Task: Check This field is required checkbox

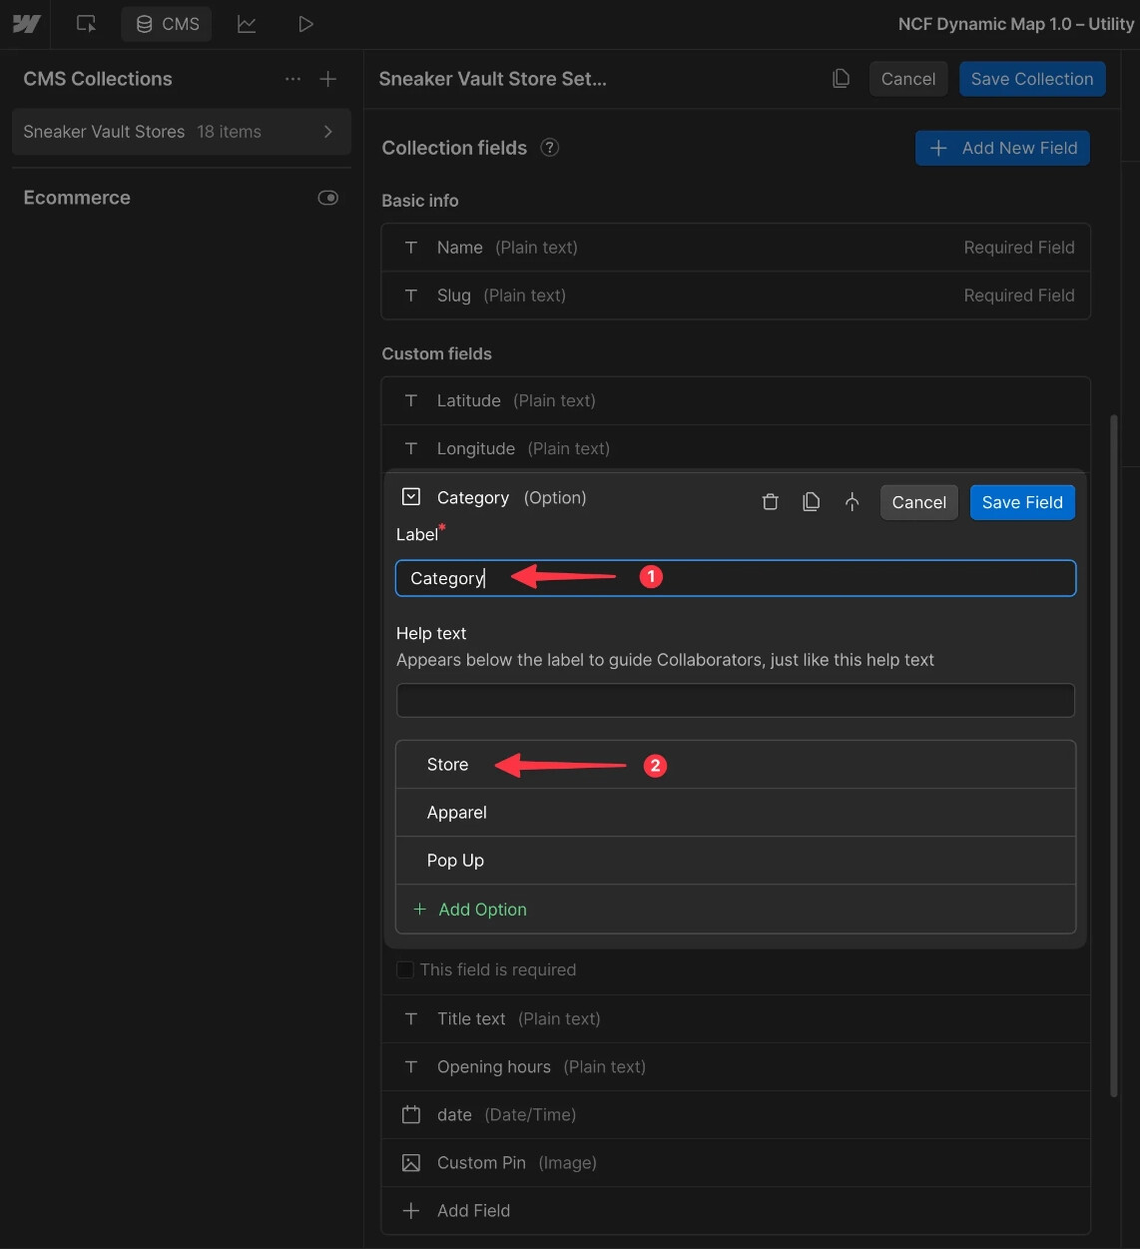Action: pos(405,969)
